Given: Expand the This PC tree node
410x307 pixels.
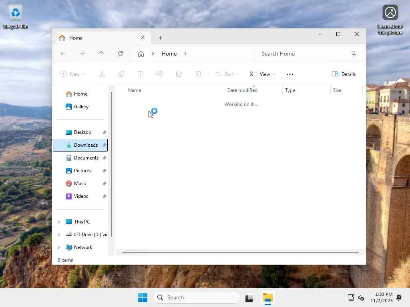Looking at the screenshot, I should click(x=59, y=222).
